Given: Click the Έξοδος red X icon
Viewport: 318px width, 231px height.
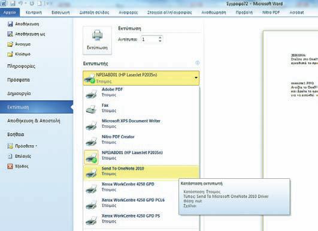Looking at the screenshot, I should 10,166.
